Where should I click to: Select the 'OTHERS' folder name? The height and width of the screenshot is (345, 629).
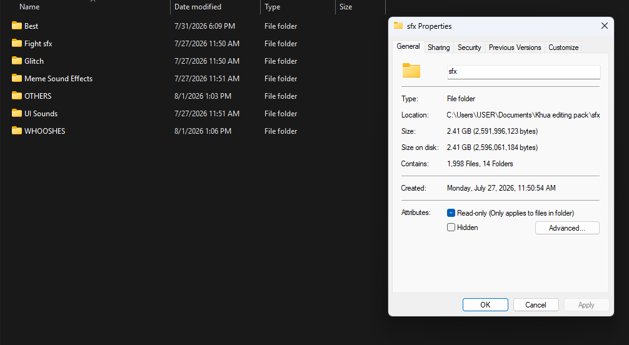[x=38, y=96]
